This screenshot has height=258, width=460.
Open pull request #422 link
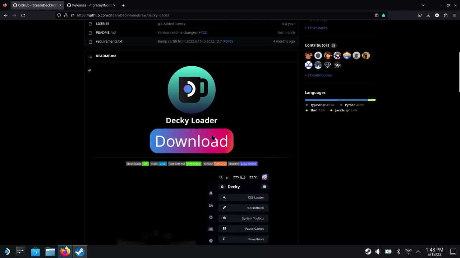(x=202, y=33)
